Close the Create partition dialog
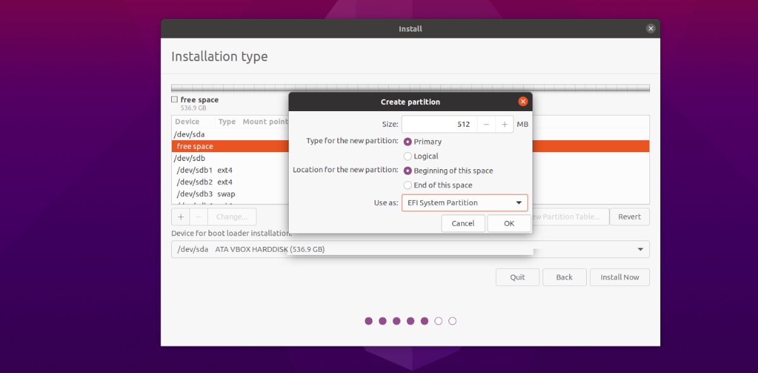Viewport: 758px width, 373px height. click(522, 102)
